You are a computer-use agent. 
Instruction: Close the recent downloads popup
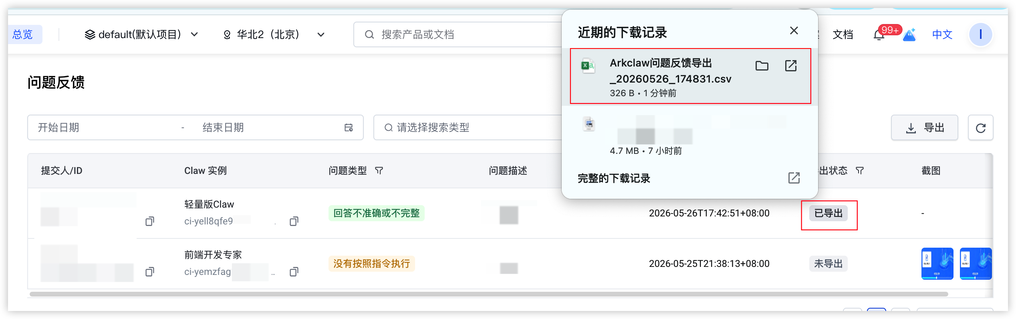pyautogui.click(x=794, y=31)
